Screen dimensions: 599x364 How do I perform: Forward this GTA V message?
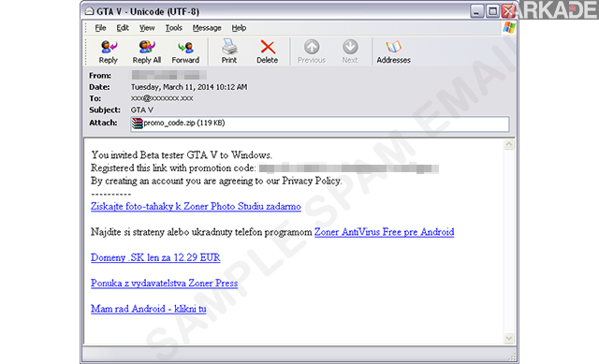[x=185, y=48]
